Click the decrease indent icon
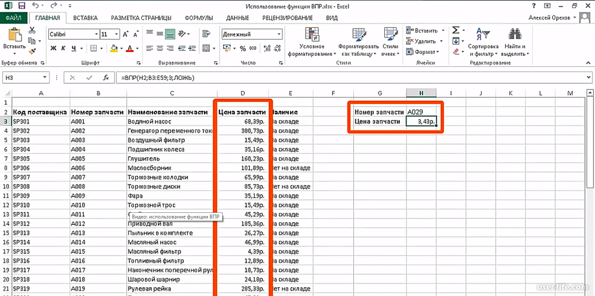The width and height of the screenshot is (595, 296). (182, 48)
